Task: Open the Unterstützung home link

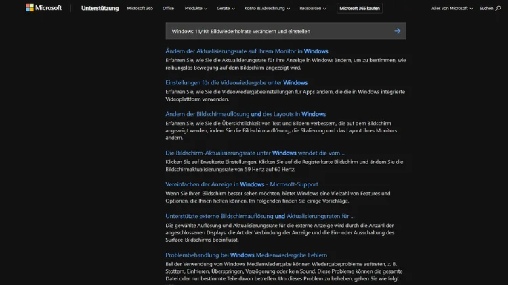Action: [x=100, y=8]
